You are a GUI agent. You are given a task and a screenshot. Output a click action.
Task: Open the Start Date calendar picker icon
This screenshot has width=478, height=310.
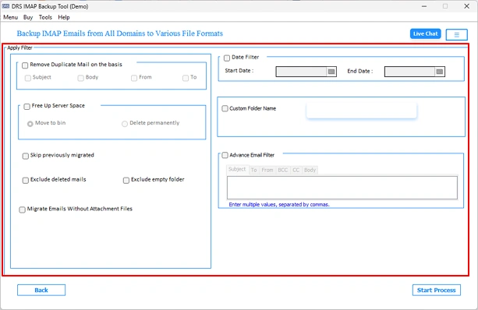coord(331,72)
